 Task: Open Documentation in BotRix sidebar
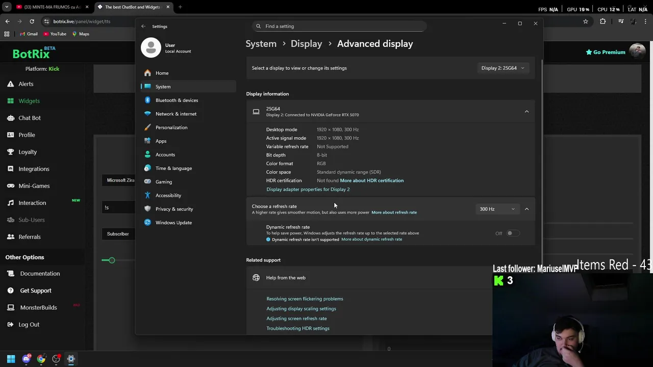[40, 274]
